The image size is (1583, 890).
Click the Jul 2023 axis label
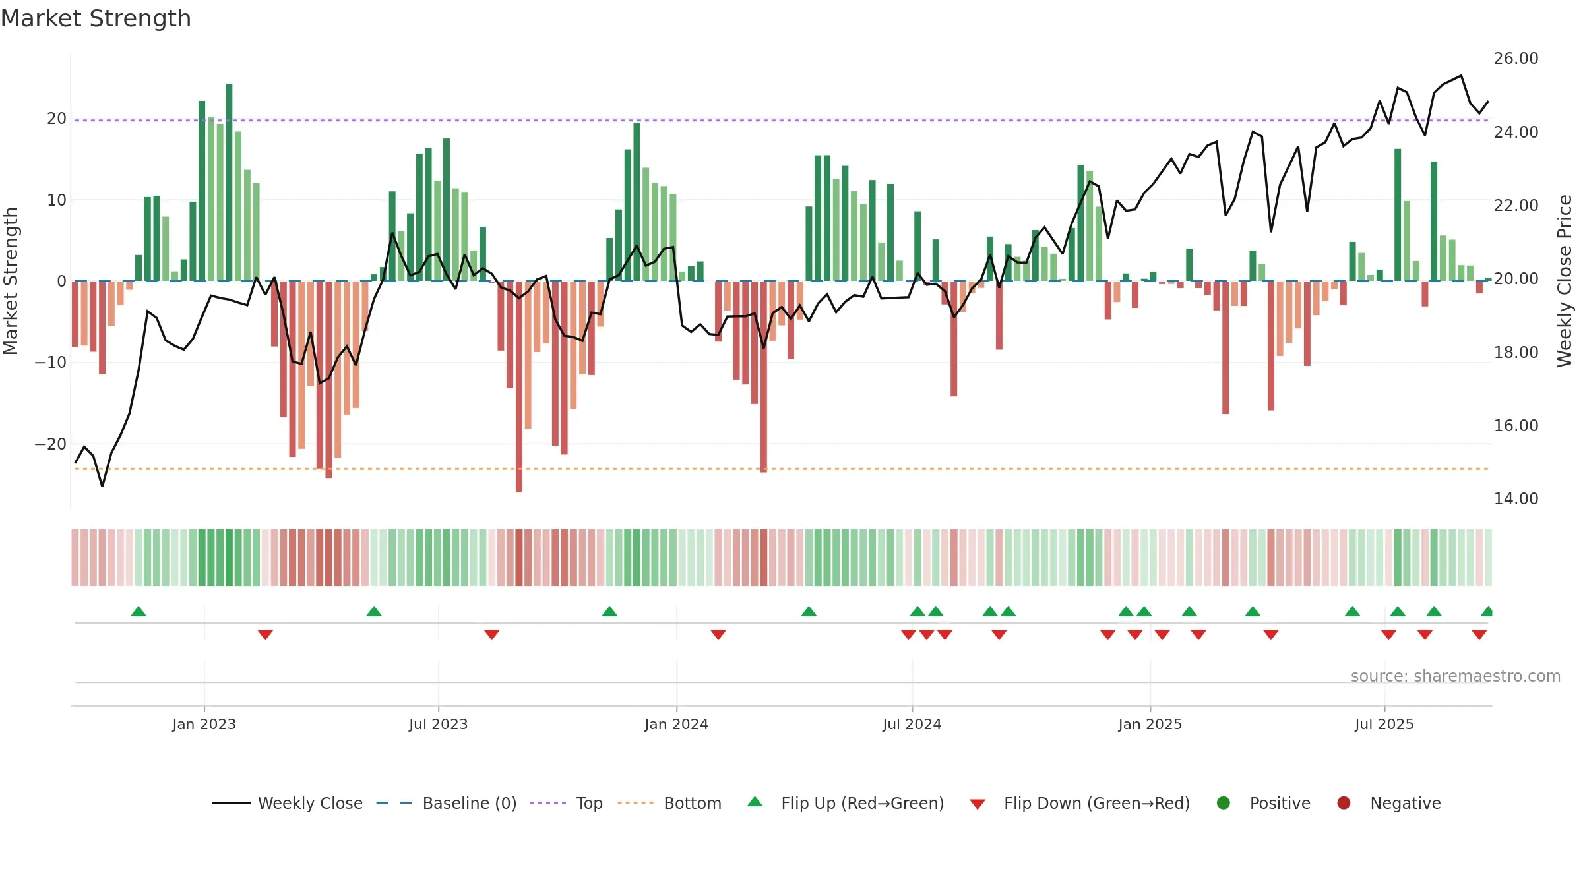tap(438, 724)
